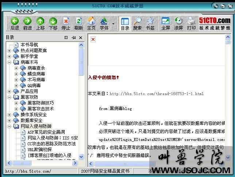Expand the 产品应用 node
This screenshot has width=235, height=177.
coord(9,91)
